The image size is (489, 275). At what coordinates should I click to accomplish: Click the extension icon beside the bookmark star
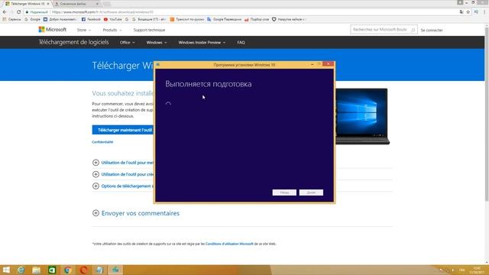tap(476, 12)
